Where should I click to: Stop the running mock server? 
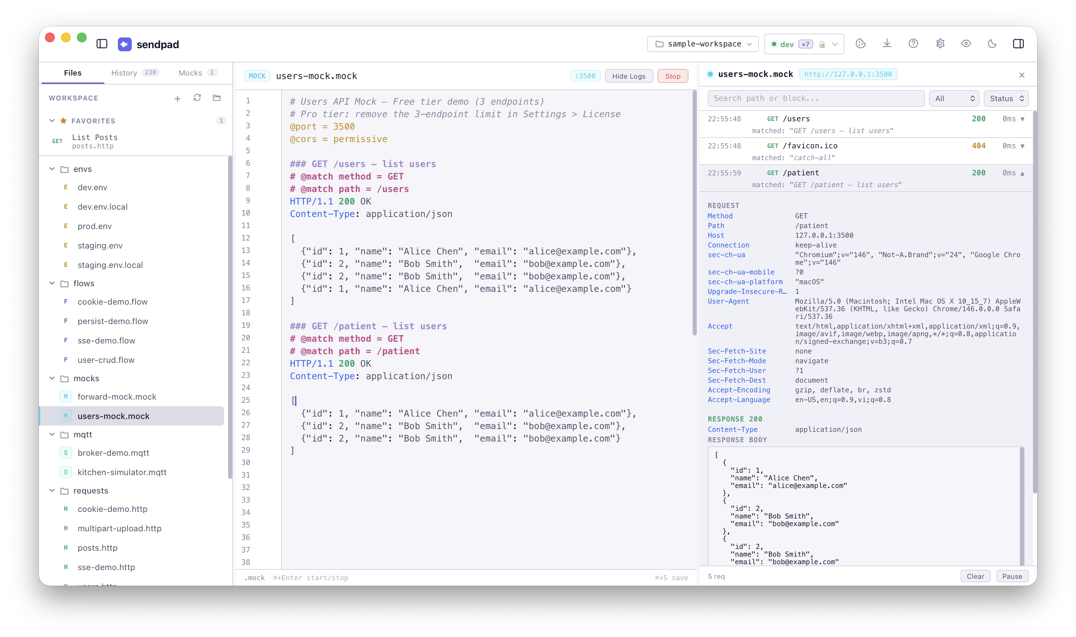tap(672, 76)
